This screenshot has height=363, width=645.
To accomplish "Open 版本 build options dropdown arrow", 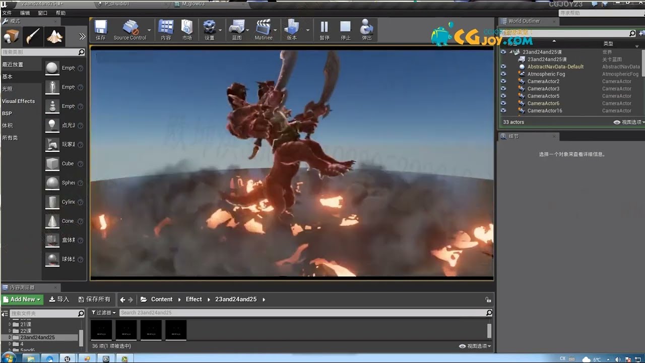I will pyautogui.click(x=307, y=31).
